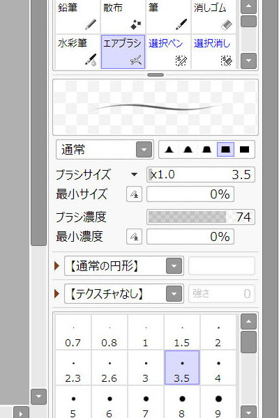The height and width of the screenshot is (418, 279).
Task: Toggle pressure for 最小濃度
Action: 134,236
